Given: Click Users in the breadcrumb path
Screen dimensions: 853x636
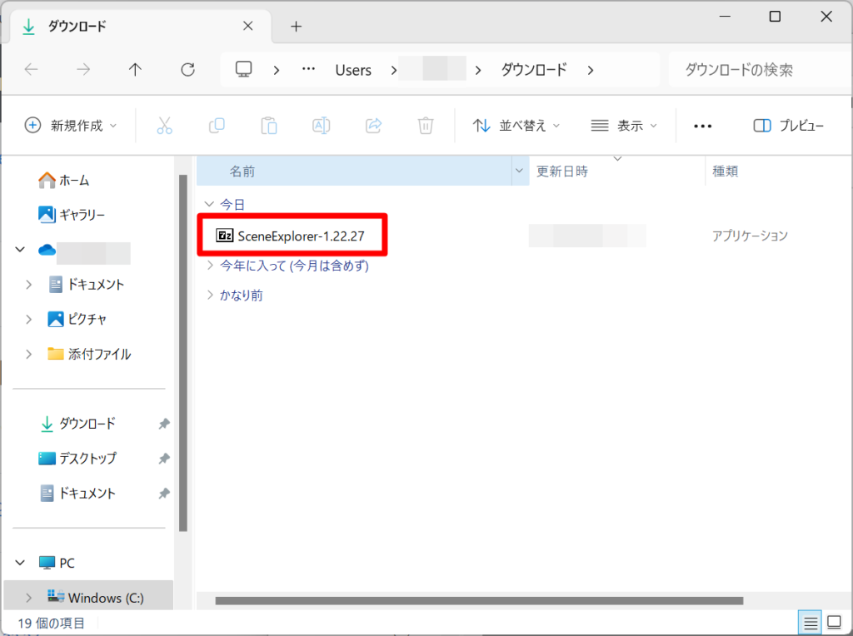Looking at the screenshot, I should point(352,70).
